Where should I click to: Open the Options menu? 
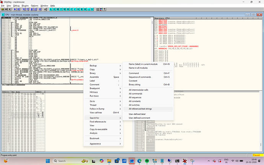tap(34, 6)
